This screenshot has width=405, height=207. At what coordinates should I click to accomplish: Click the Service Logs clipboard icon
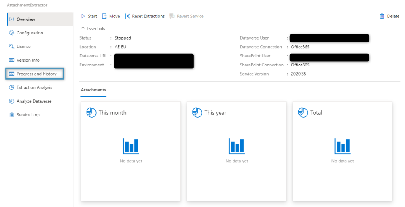pos(11,115)
